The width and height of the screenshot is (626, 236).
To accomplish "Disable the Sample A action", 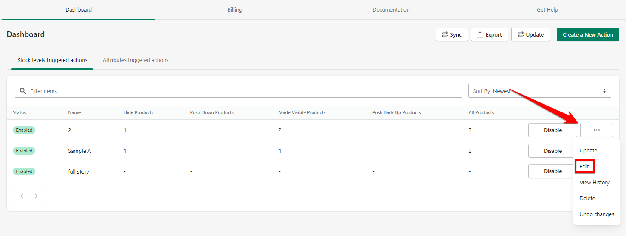I will (x=552, y=151).
